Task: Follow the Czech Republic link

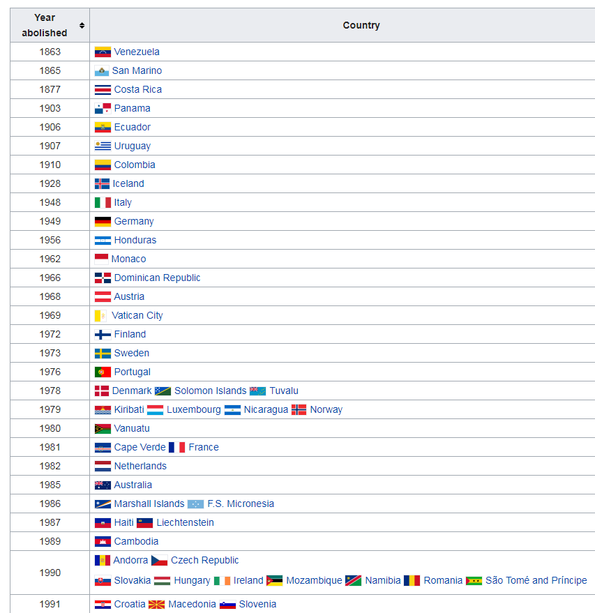Action: coord(205,560)
